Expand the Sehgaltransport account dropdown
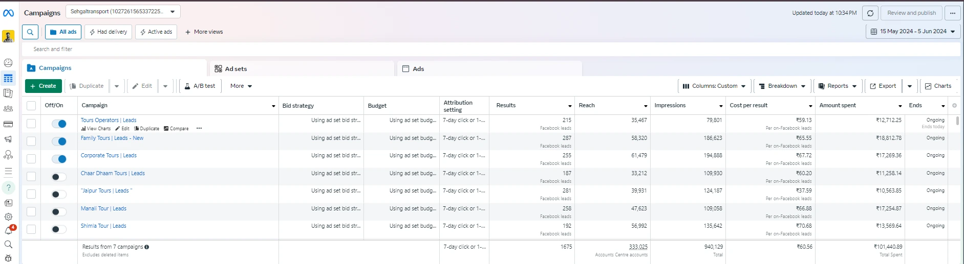Image resolution: width=964 pixels, height=264 pixels. click(x=123, y=11)
